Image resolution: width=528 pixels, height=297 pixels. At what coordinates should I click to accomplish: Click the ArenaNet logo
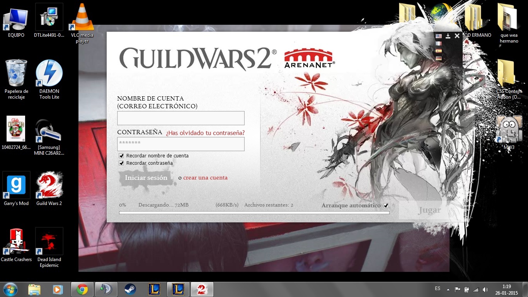coord(310,58)
